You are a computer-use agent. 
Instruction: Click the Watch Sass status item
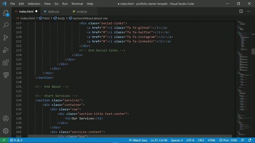click(x=138, y=140)
